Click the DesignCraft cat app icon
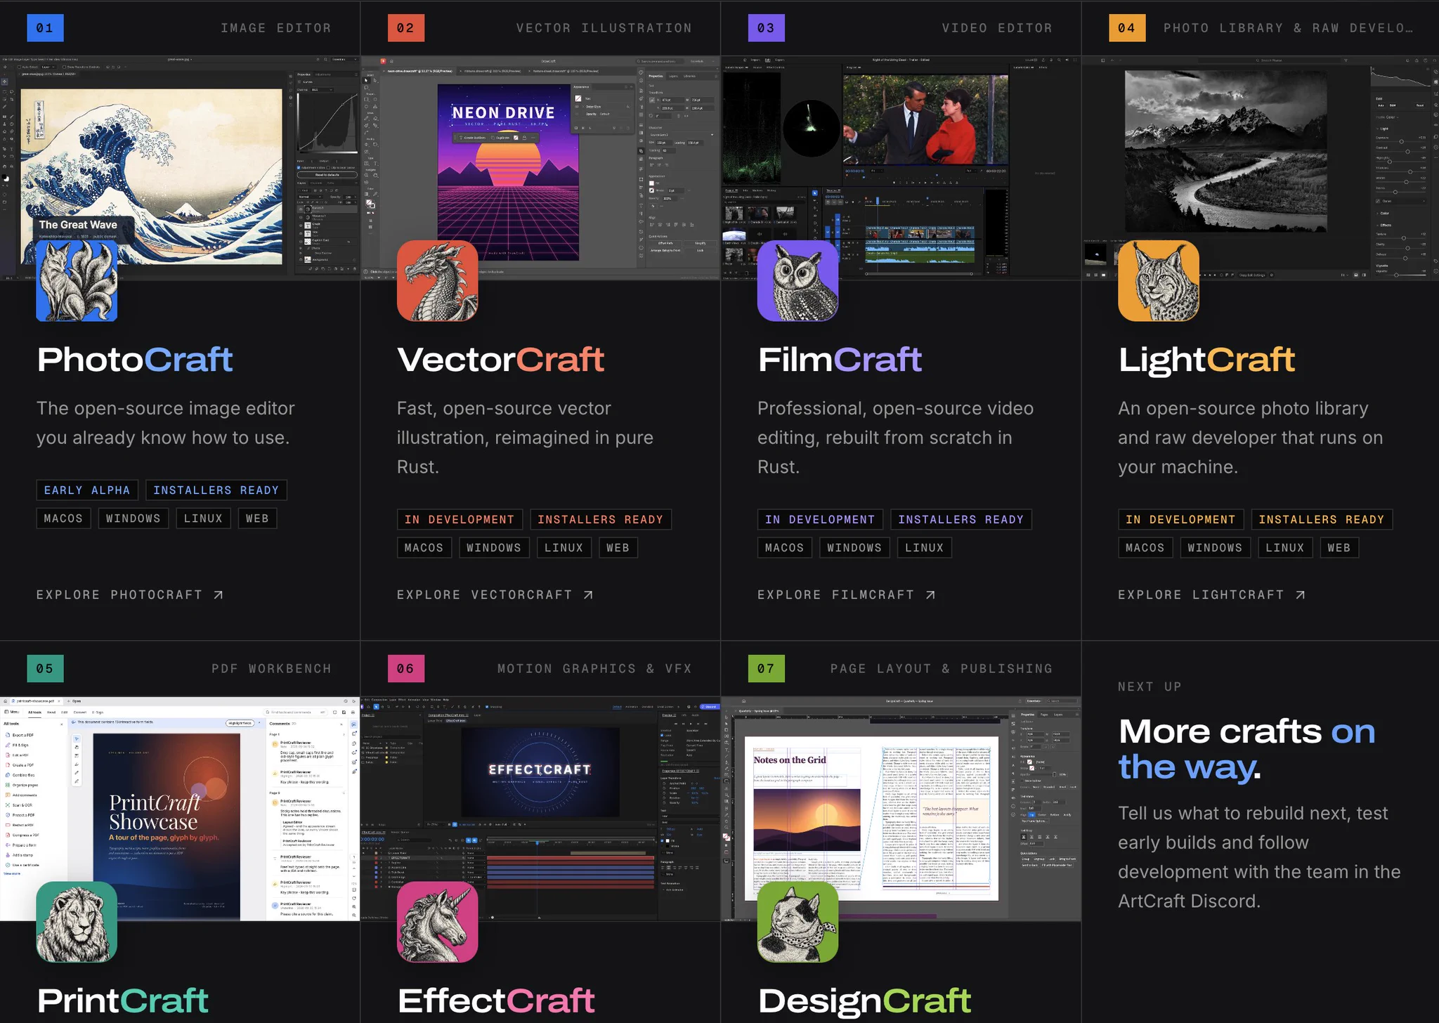The height and width of the screenshot is (1023, 1439). point(797,922)
